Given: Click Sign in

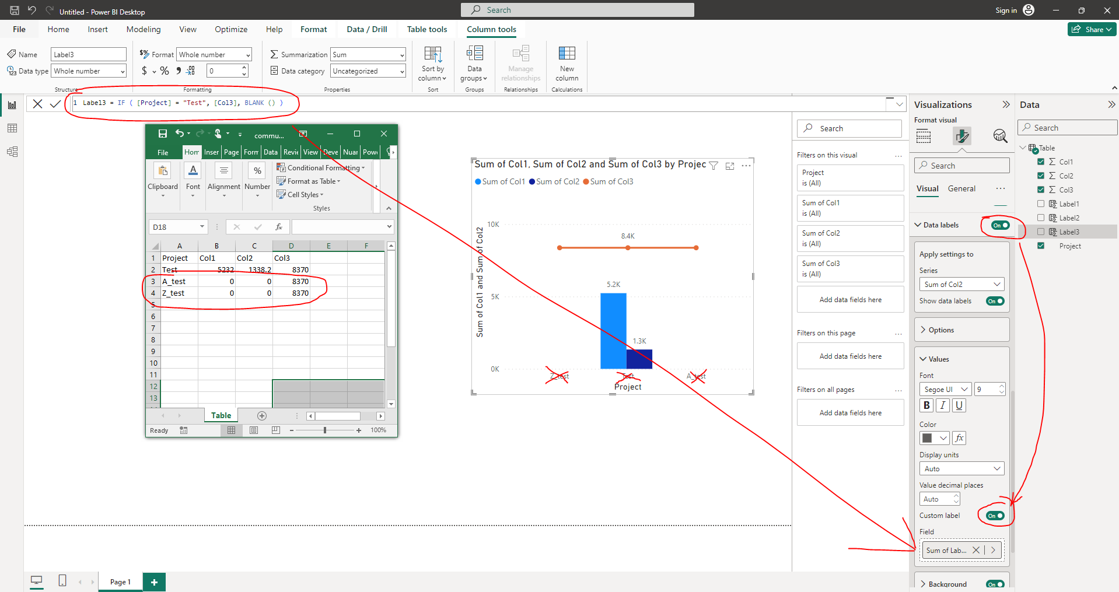Looking at the screenshot, I should pos(1006,10).
